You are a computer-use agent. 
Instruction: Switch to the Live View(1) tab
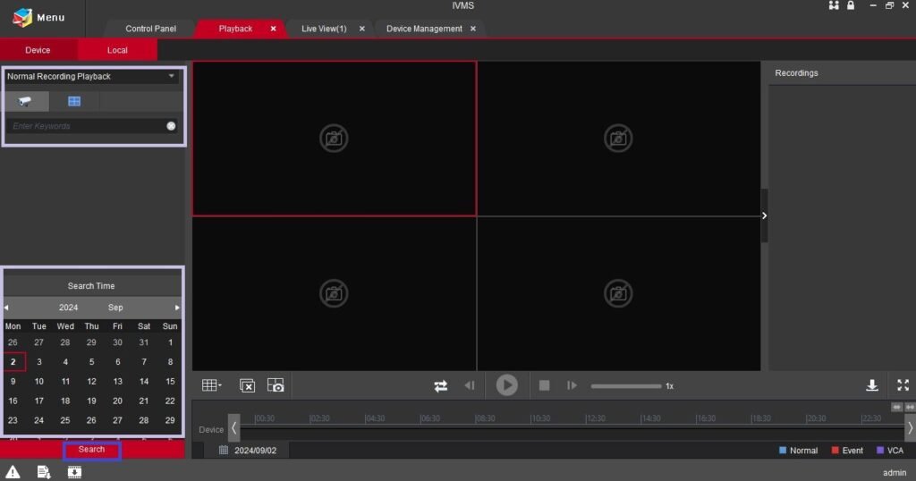[324, 29]
